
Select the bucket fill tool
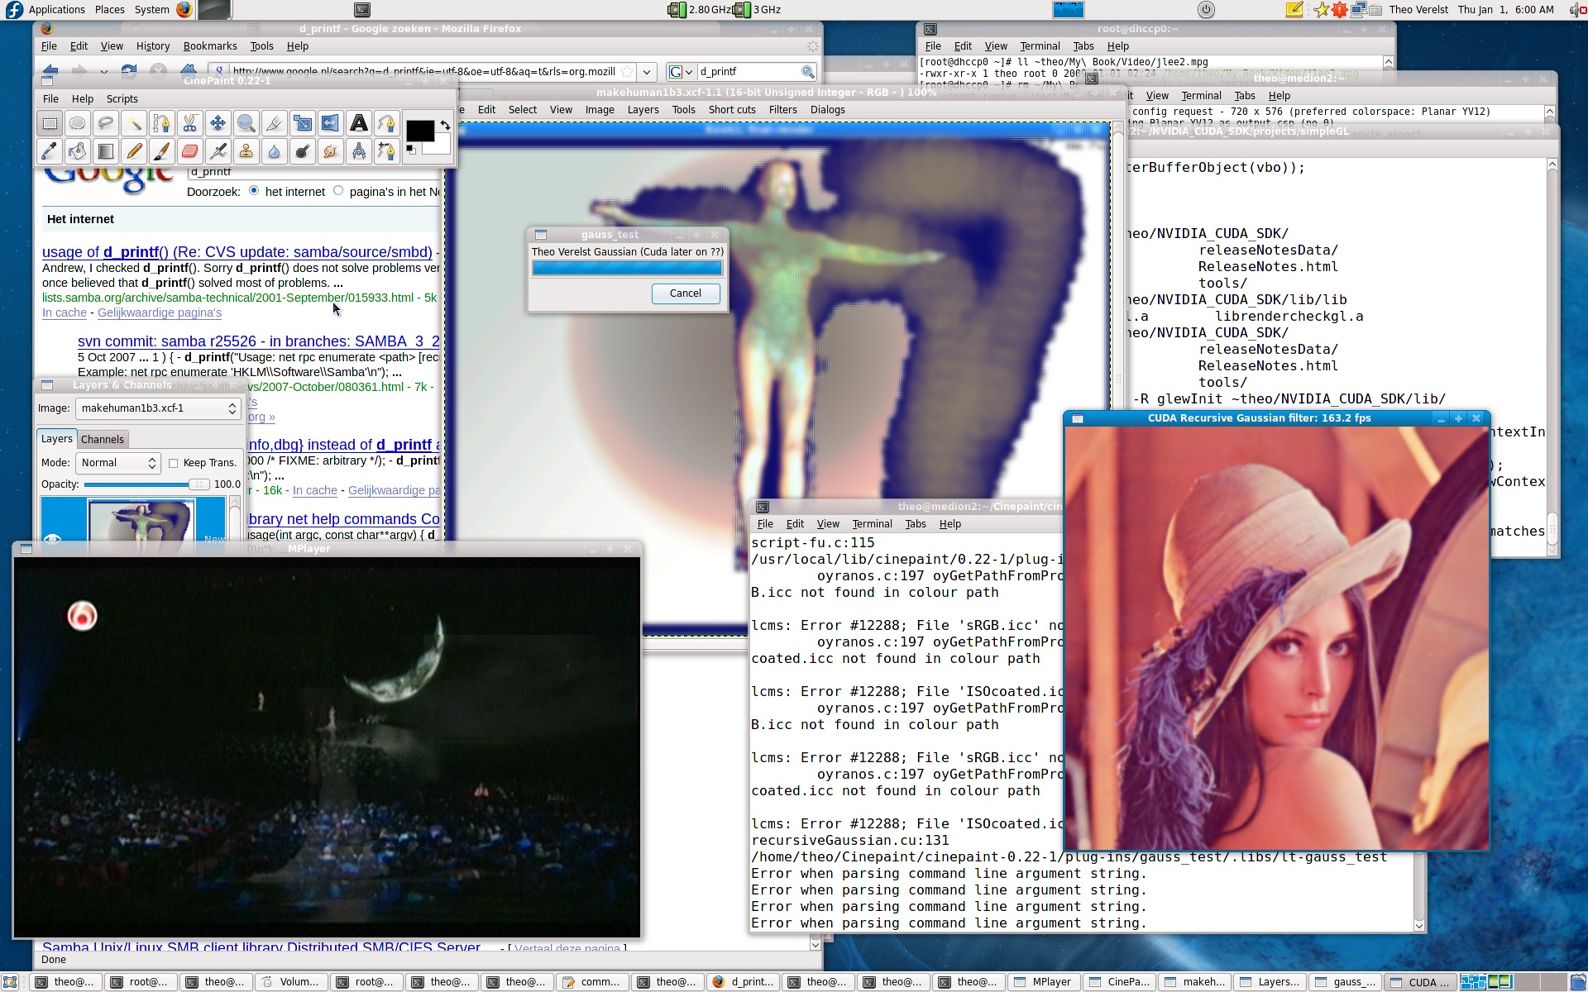point(78,151)
